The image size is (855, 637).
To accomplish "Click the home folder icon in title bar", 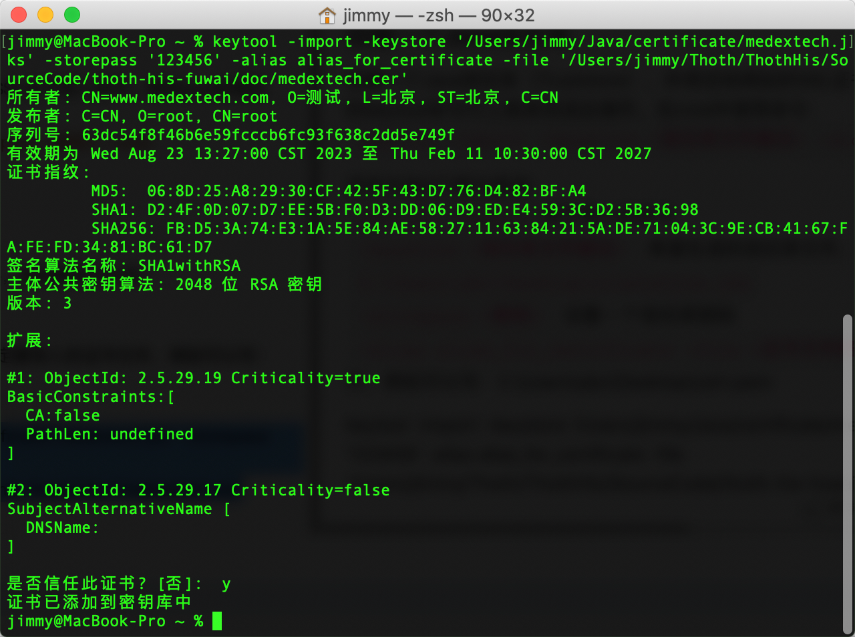I will (327, 15).
